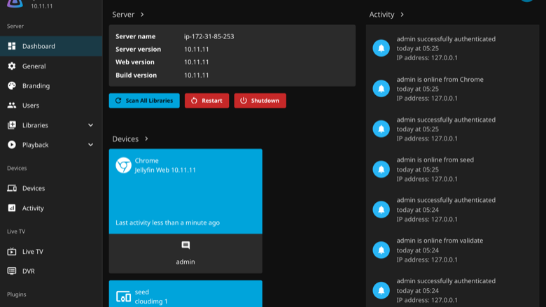
Task: Expand the Libraries submenu chevron
Action: coord(90,125)
